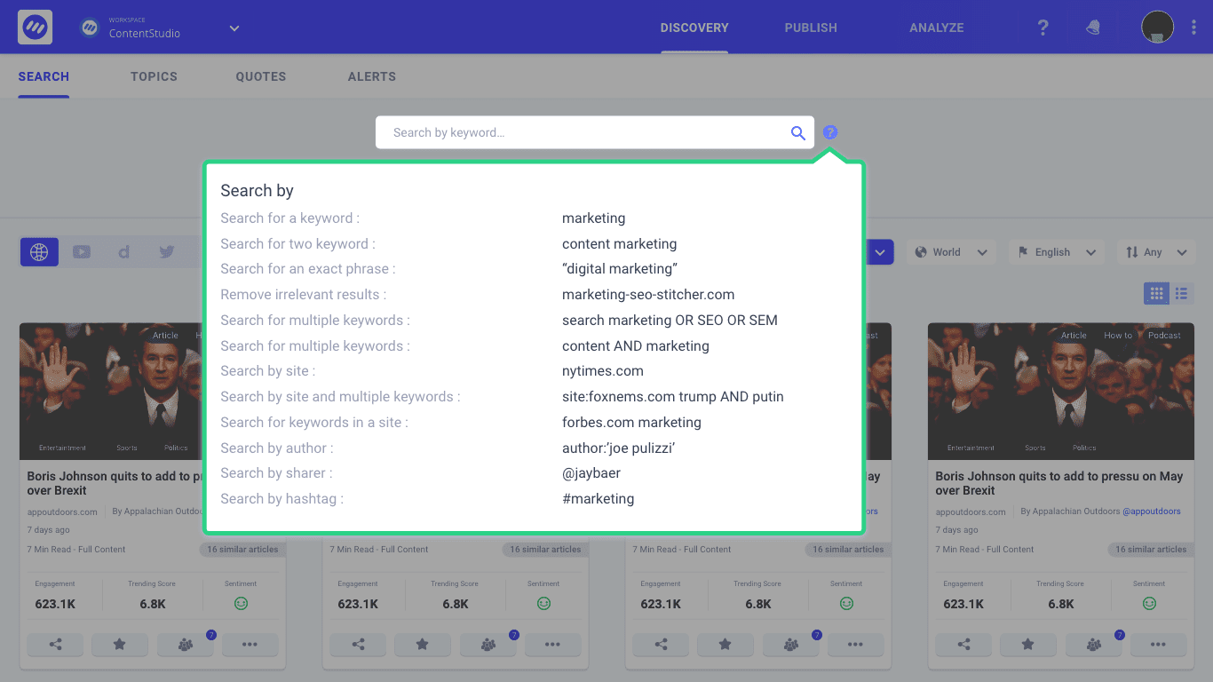Favorite the first article card with star
Screen dimensions: 1213x682
[120, 645]
